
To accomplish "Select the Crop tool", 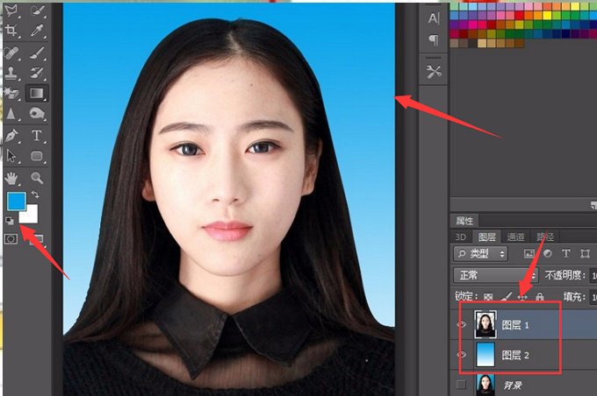I will tap(11, 31).
